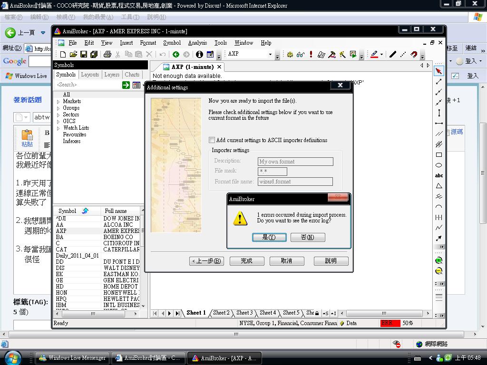
Task: Switch to the Charts tab
Action: pos(132,75)
